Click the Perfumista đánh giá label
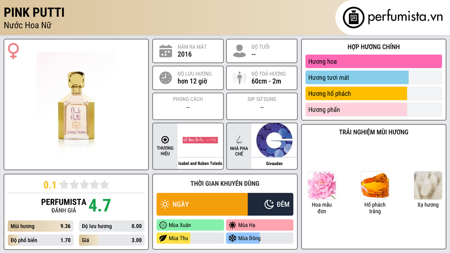The width and height of the screenshot is (450, 253). click(64, 206)
